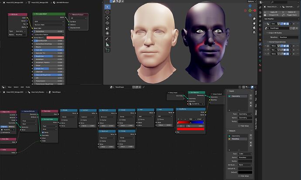
Task: Open Type Color dropdown in Outputs panel
Action: 245,154
